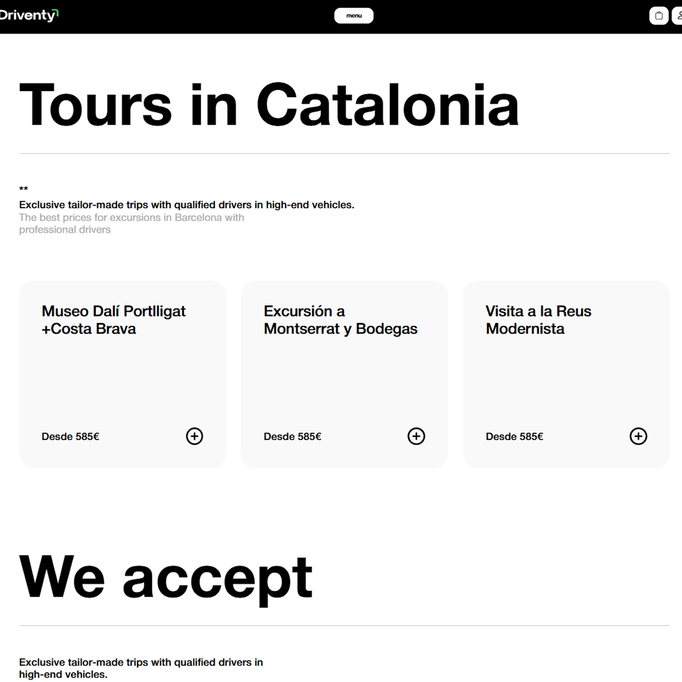Click the Desde 585€ price on Reus card

click(x=514, y=436)
